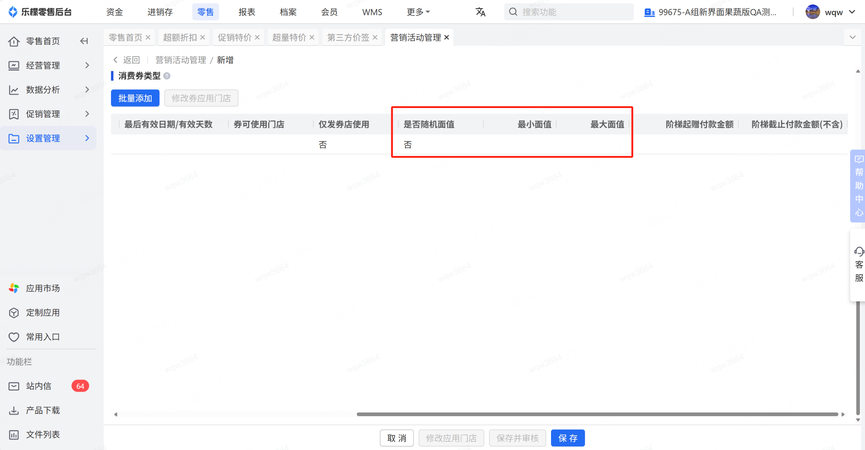The image size is (865, 450).
Task: Close the 超额折扣 tab
Action: click(203, 37)
